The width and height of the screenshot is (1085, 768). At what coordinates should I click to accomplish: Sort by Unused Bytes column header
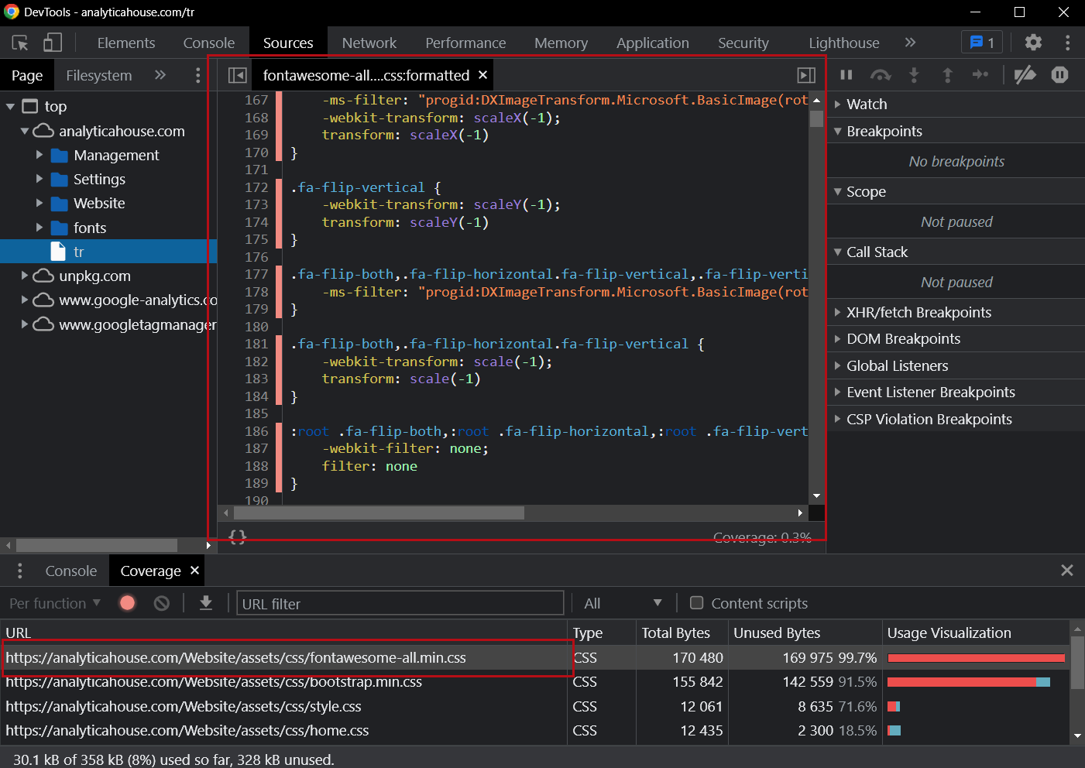(x=805, y=633)
